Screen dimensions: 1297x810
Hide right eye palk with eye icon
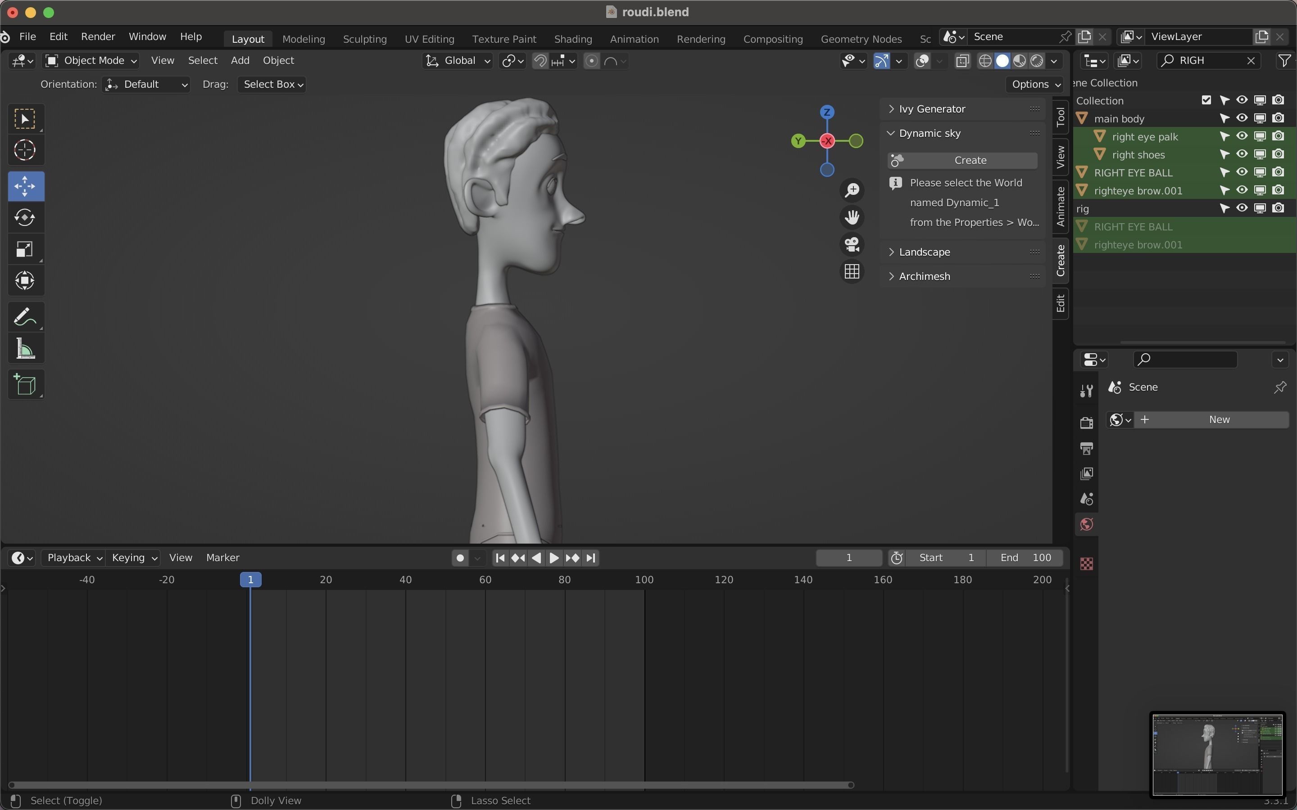click(x=1242, y=137)
